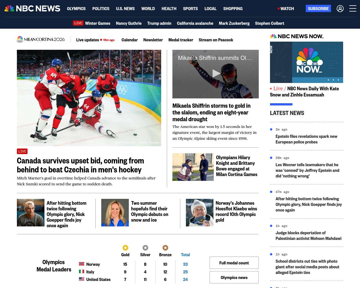Open Nick Goepper story in Latest News
The width and height of the screenshot is (360, 288).
click(x=309, y=204)
